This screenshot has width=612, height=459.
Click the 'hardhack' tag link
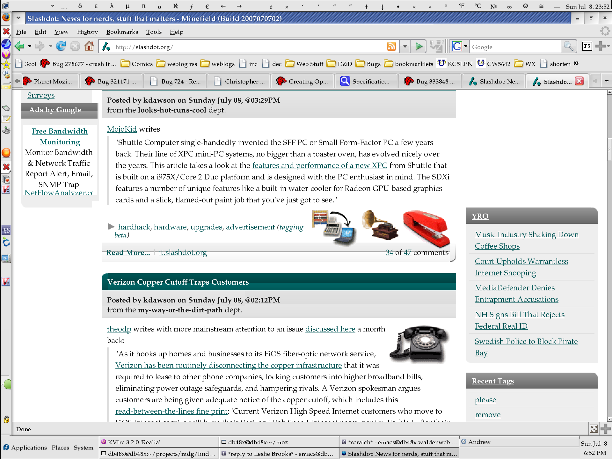[x=134, y=227]
